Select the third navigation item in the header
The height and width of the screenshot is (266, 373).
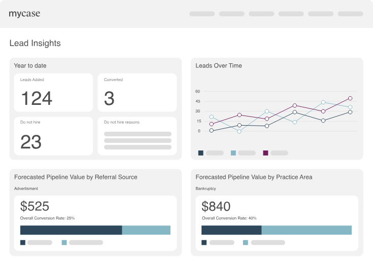(261, 14)
